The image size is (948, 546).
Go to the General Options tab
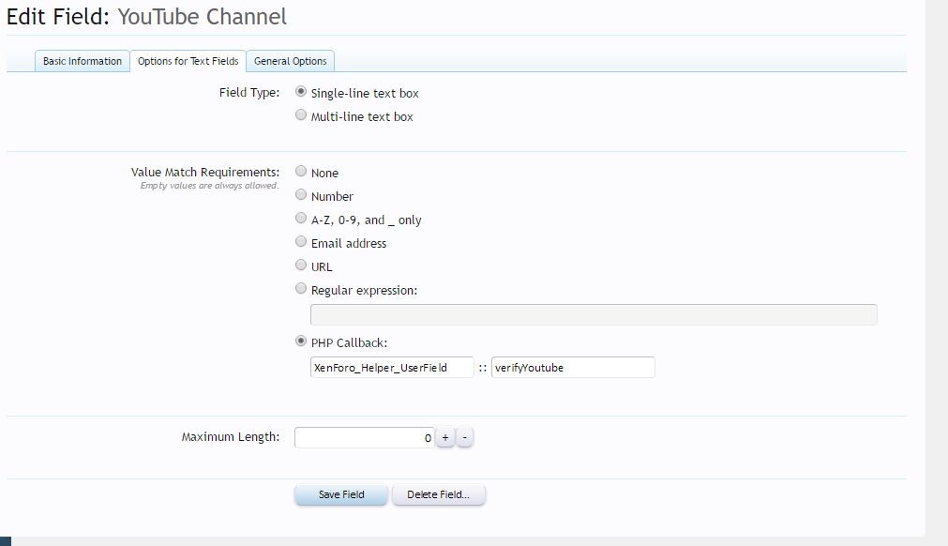point(290,61)
